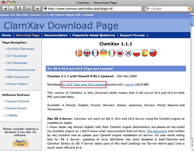Click the mirror download link

[130, 85]
